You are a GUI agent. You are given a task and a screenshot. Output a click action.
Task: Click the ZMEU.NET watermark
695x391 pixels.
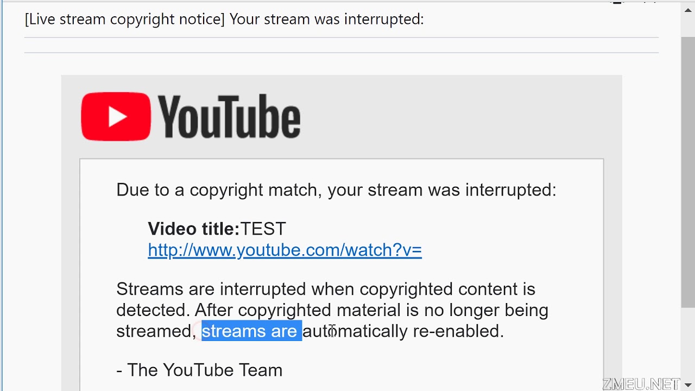point(641,384)
